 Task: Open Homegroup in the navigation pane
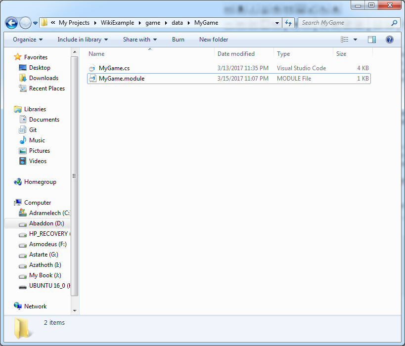40,182
